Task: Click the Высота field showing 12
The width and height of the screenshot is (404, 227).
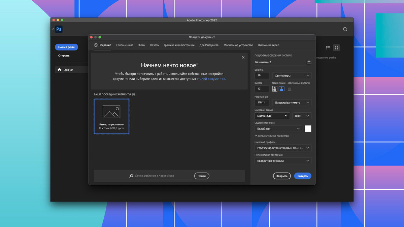Action: tap(262, 89)
